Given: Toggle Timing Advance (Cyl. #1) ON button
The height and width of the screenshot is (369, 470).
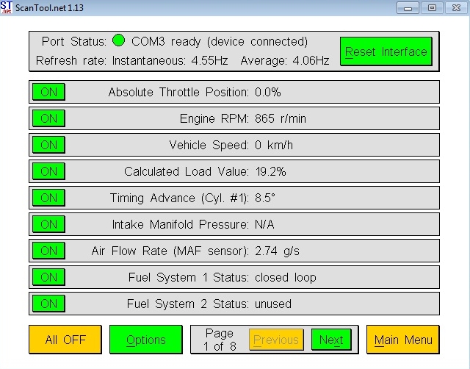Looking at the screenshot, I should coord(48,198).
